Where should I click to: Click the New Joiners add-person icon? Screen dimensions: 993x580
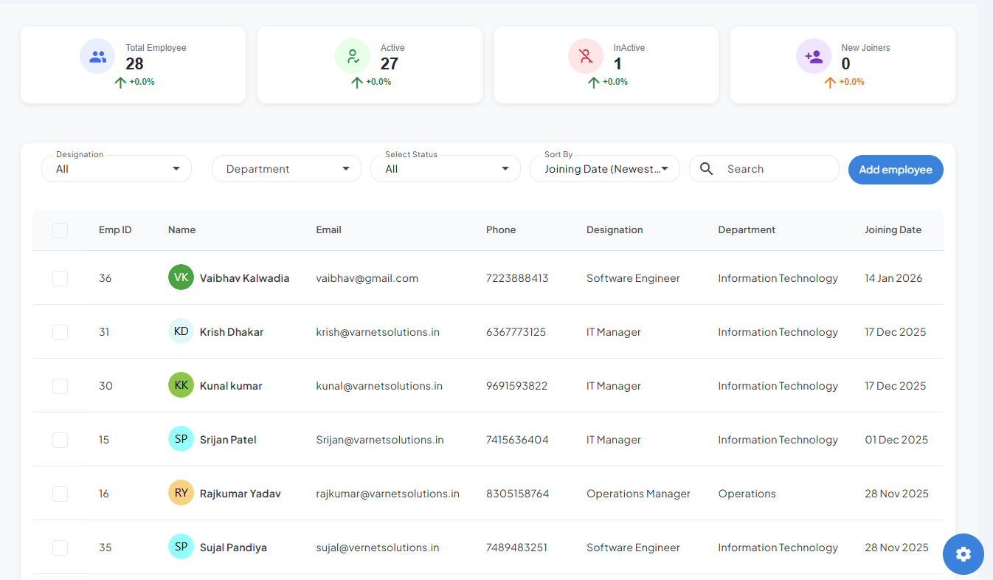pos(814,57)
